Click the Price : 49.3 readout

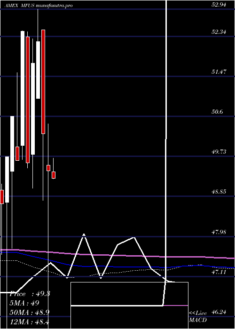(x=30, y=294)
